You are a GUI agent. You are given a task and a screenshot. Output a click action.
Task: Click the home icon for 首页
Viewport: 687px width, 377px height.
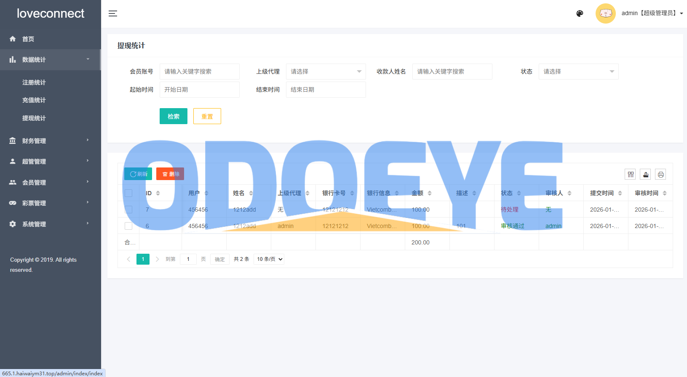click(x=13, y=39)
